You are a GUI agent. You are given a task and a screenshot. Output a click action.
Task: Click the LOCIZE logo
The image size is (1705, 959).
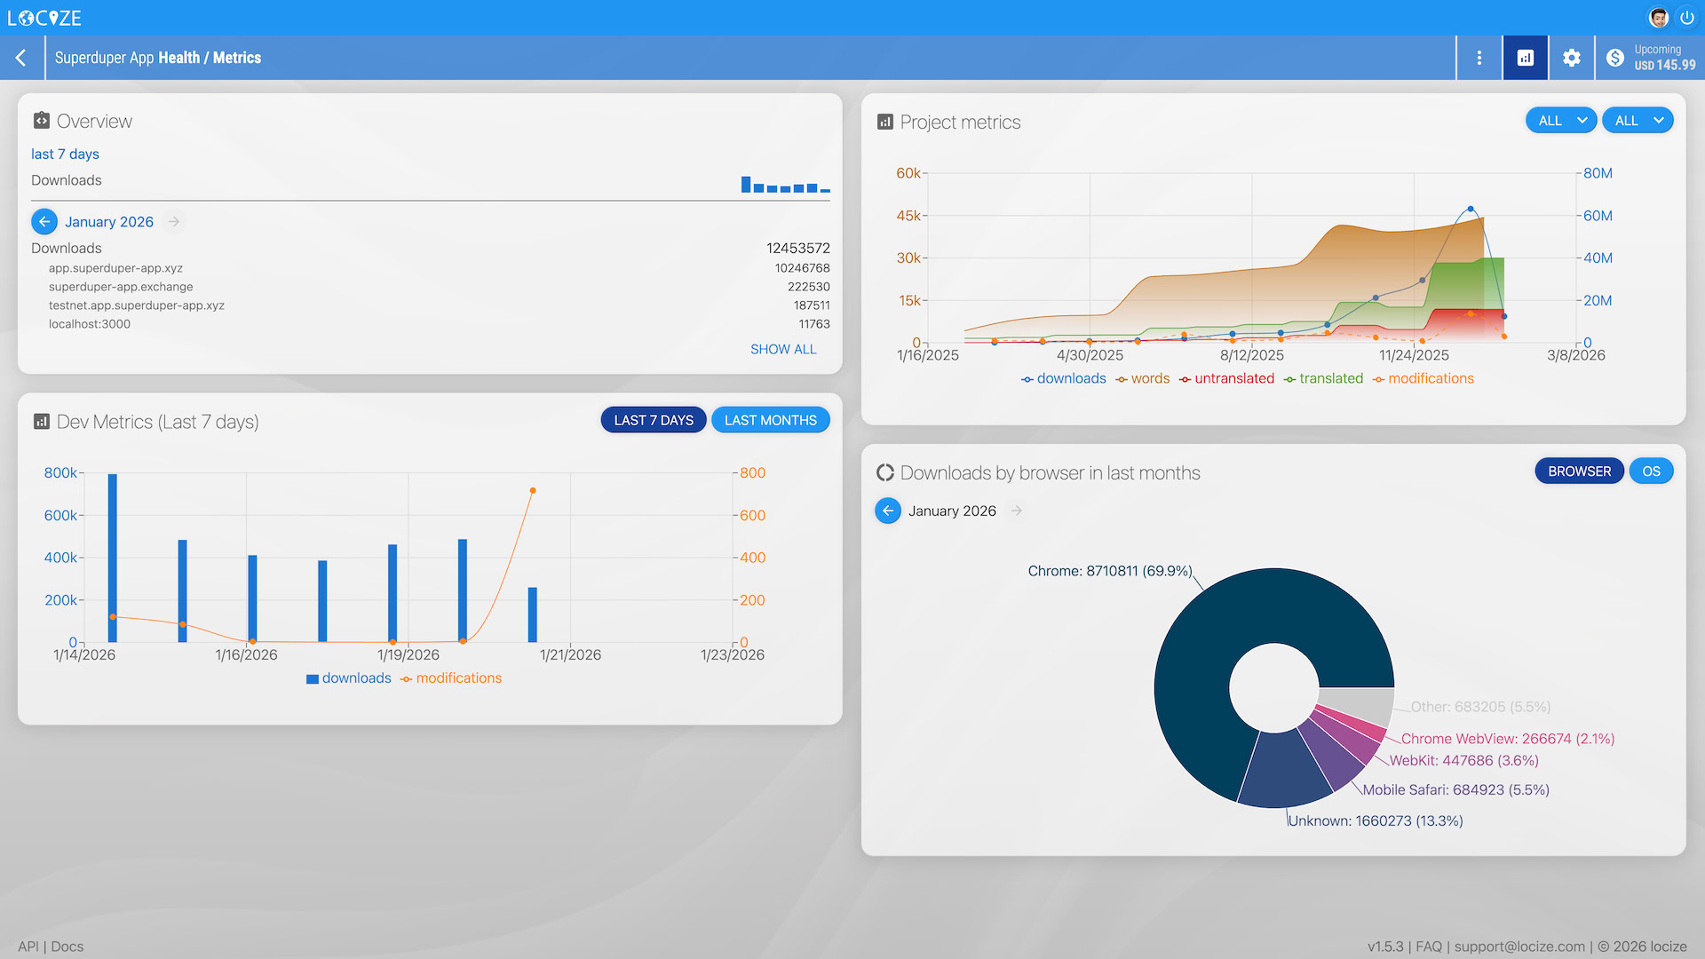pos(44,17)
